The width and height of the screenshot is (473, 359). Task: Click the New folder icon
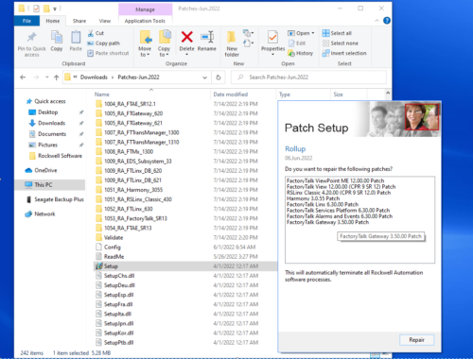pyautogui.click(x=232, y=37)
